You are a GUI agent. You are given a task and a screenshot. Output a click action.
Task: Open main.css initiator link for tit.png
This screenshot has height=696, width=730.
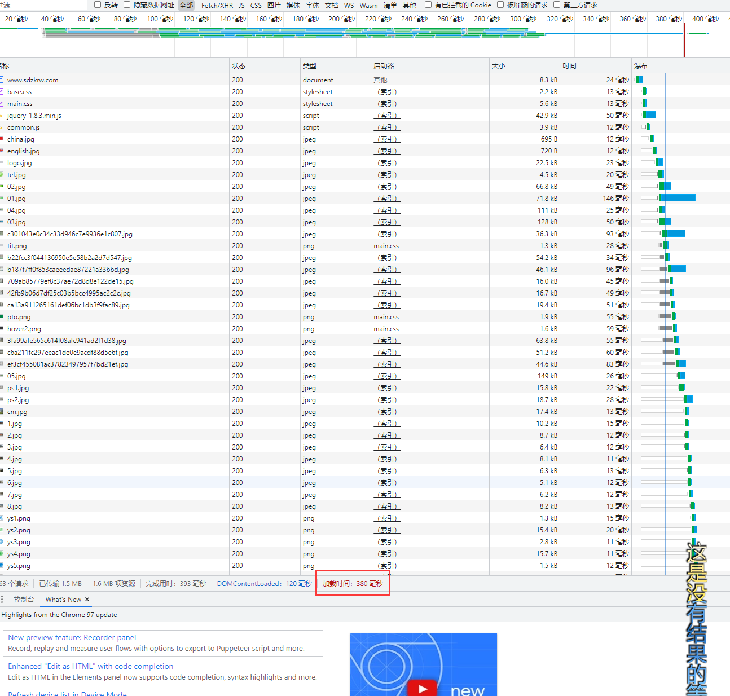(x=386, y=246)
